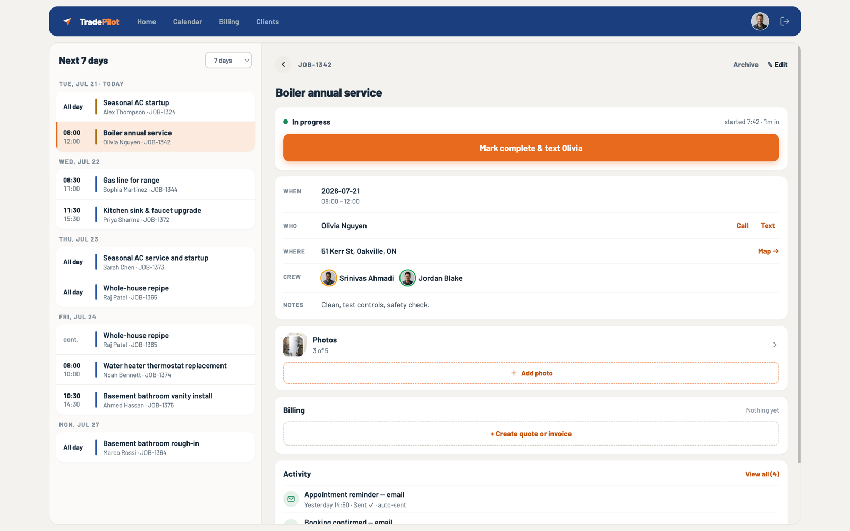Open Seasonal AC service and startup job
Image resolution: width=850 pixels, height=531 pixels.
(156, 262)
